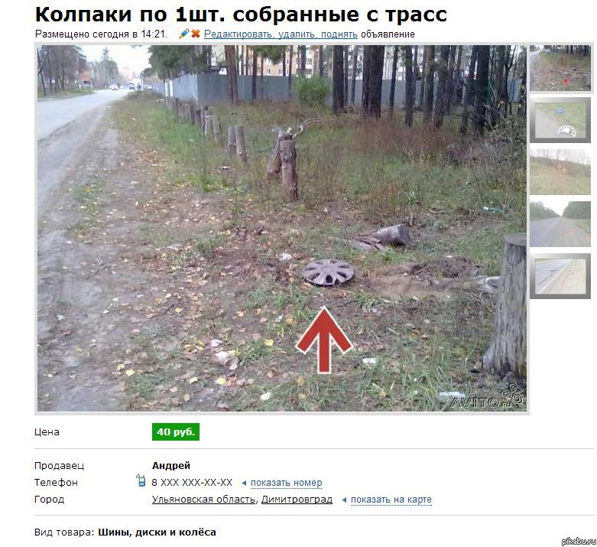
Task: Select second thumbnail with blue object
Action: [x=560, y=120]
